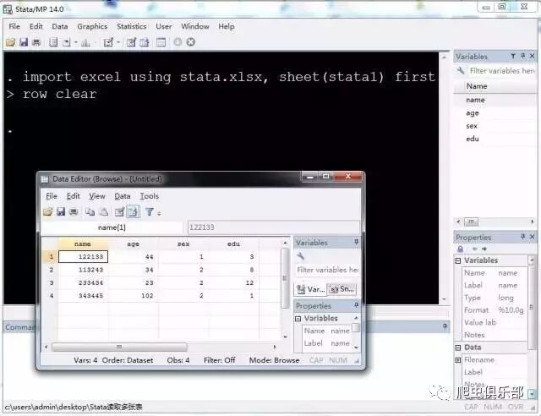Click the cell value box showing 122133
The image size is (541, 416).
274,227
